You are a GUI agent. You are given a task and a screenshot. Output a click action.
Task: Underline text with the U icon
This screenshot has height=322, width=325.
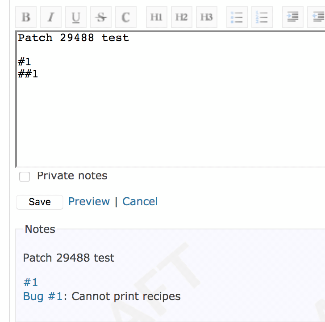(x=76, y=17)
